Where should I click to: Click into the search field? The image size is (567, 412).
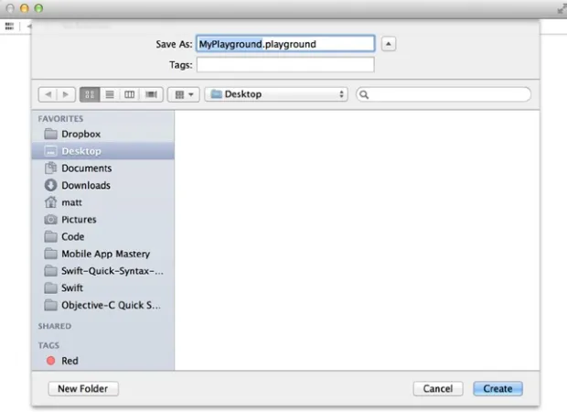click(x=444, y=94)
